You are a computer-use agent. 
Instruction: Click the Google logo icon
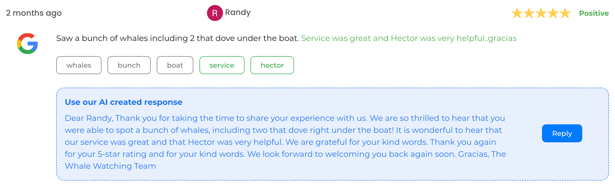point(27,43)
